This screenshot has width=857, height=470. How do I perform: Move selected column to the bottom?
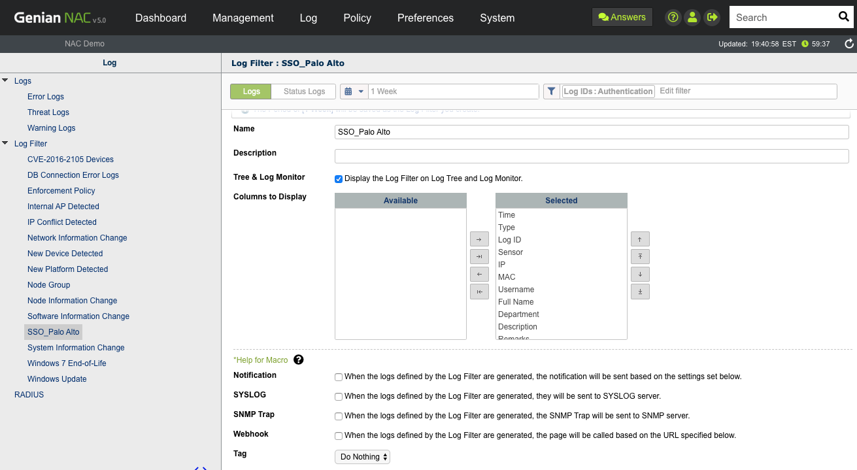click(x=640, y=292)
